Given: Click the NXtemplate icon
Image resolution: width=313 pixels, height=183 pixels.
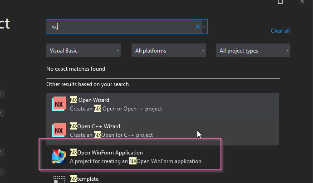Looking at the screenshot, I should tap(59, 179).
